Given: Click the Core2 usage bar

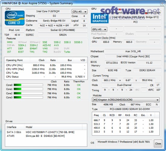Looking at the screenshot, I should (x=28, y=93).
